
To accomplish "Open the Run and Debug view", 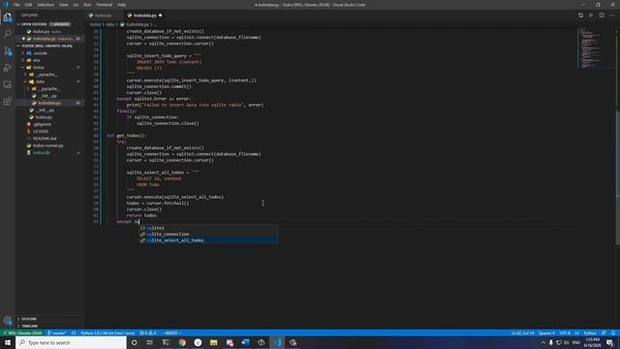I will [8, 68].
